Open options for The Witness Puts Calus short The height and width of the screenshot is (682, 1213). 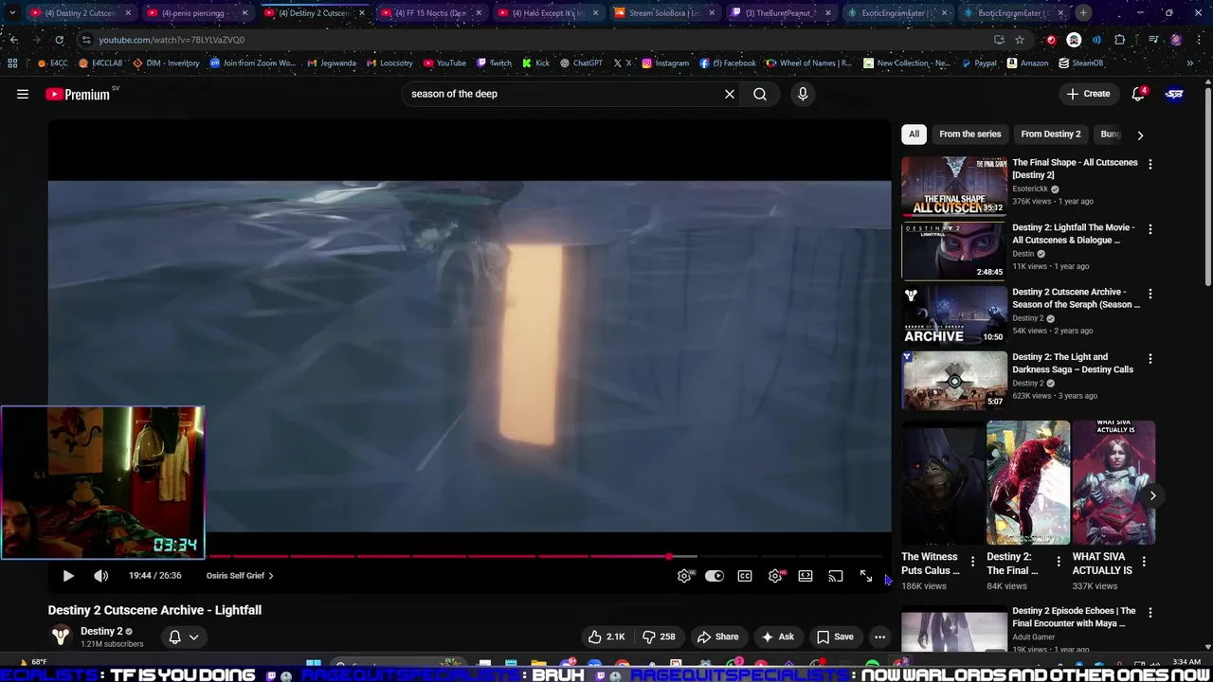972,562
